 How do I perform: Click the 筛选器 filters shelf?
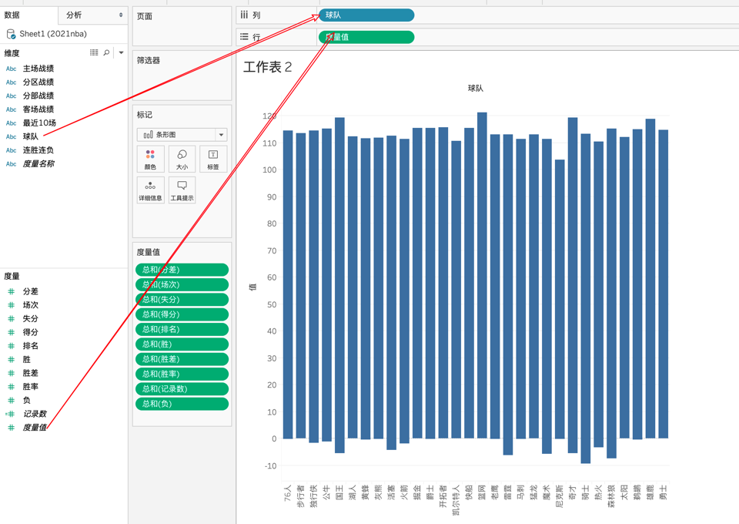182,75
